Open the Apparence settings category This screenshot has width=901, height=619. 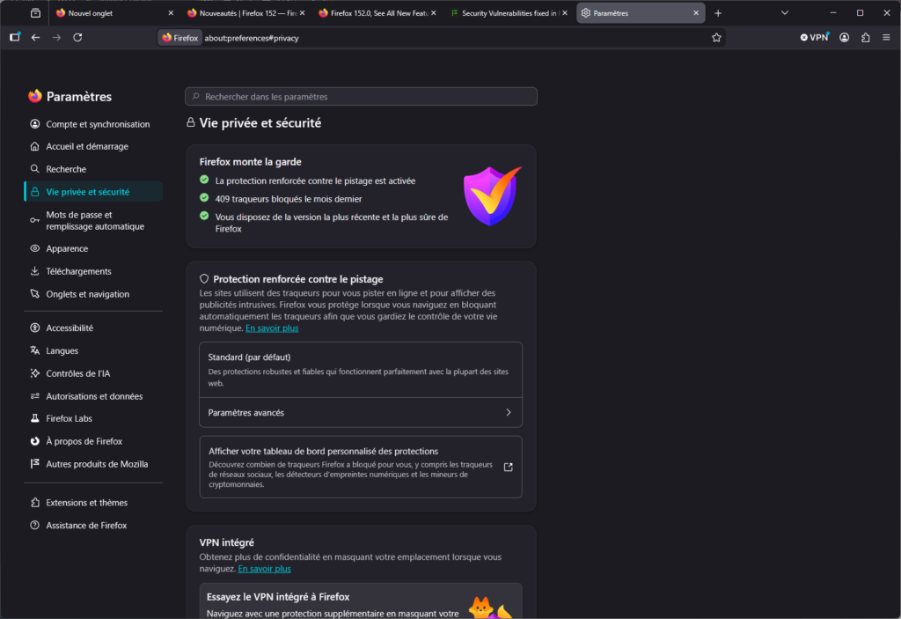pos(93,248)
